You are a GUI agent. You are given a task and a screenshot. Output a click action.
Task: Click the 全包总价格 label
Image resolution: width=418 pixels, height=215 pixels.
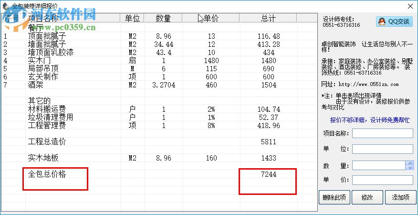pos(47,174)
